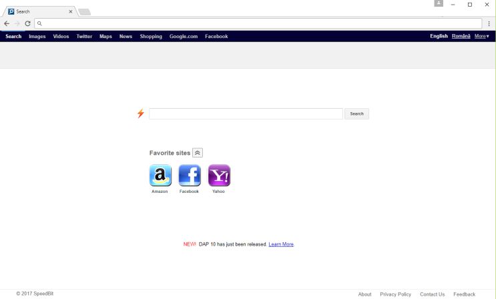Image resolution: width=496 pixels, height=299 pixels.
Task: Open Shopping in navigation bar
Action: (x=151, y=37)
